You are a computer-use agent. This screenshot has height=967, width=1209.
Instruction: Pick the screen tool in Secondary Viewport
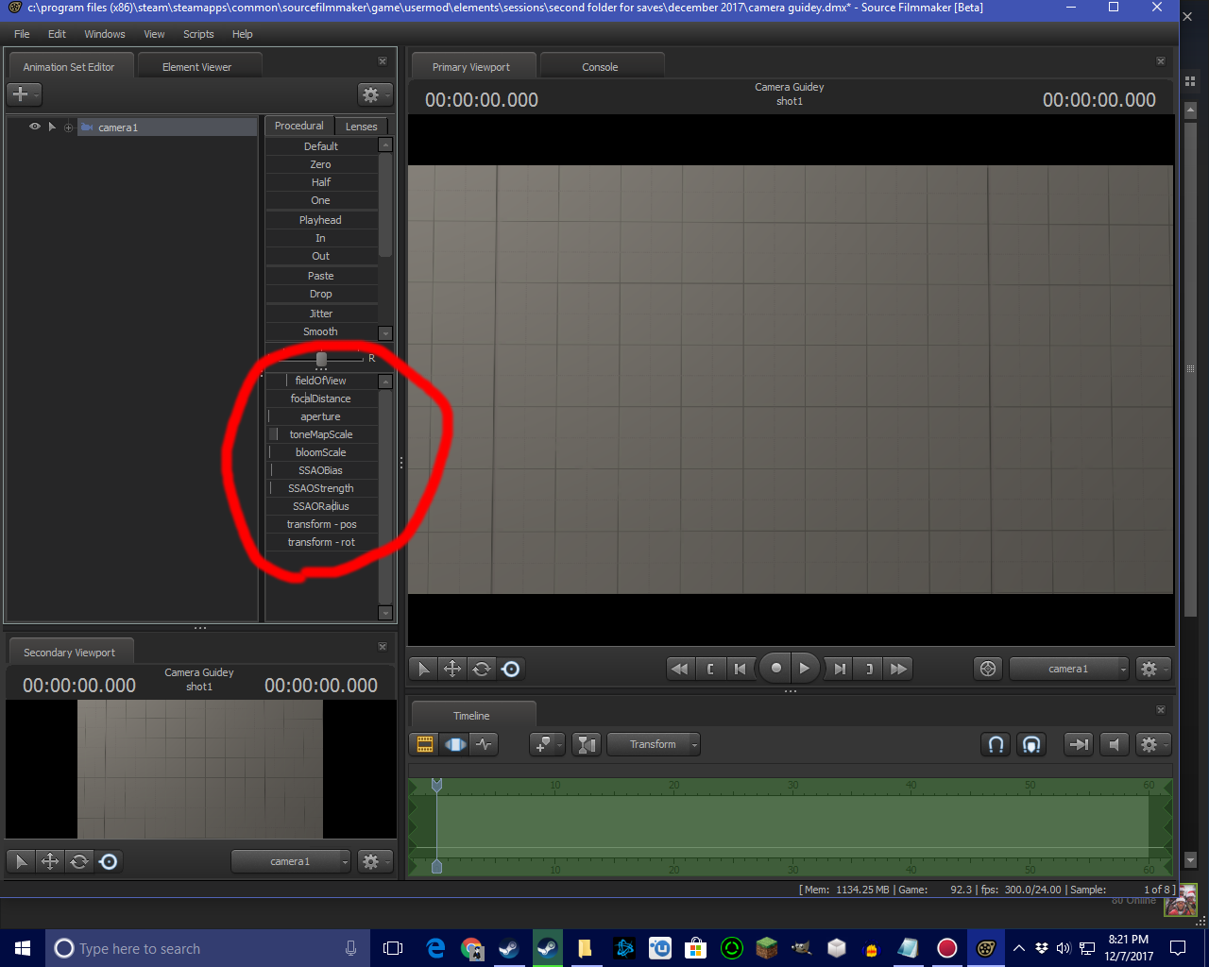[109, 861]
